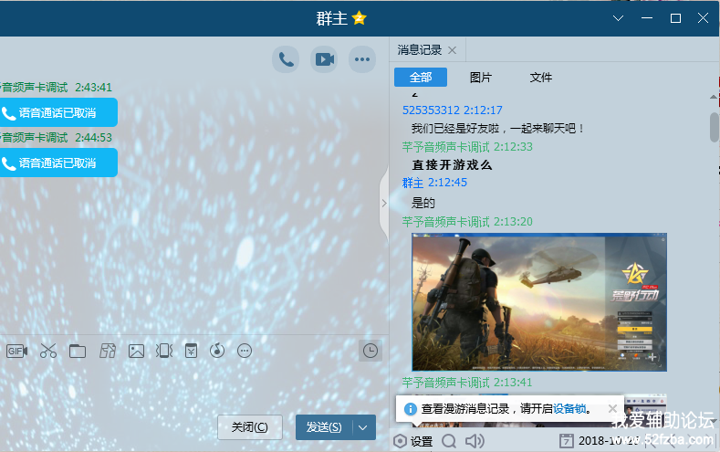This screenshot has width=720, height=452.
Task: Click the sender 群主 2:12:45
Action: tap(434, 183)
